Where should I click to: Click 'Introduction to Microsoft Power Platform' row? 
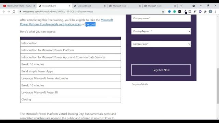70,50
